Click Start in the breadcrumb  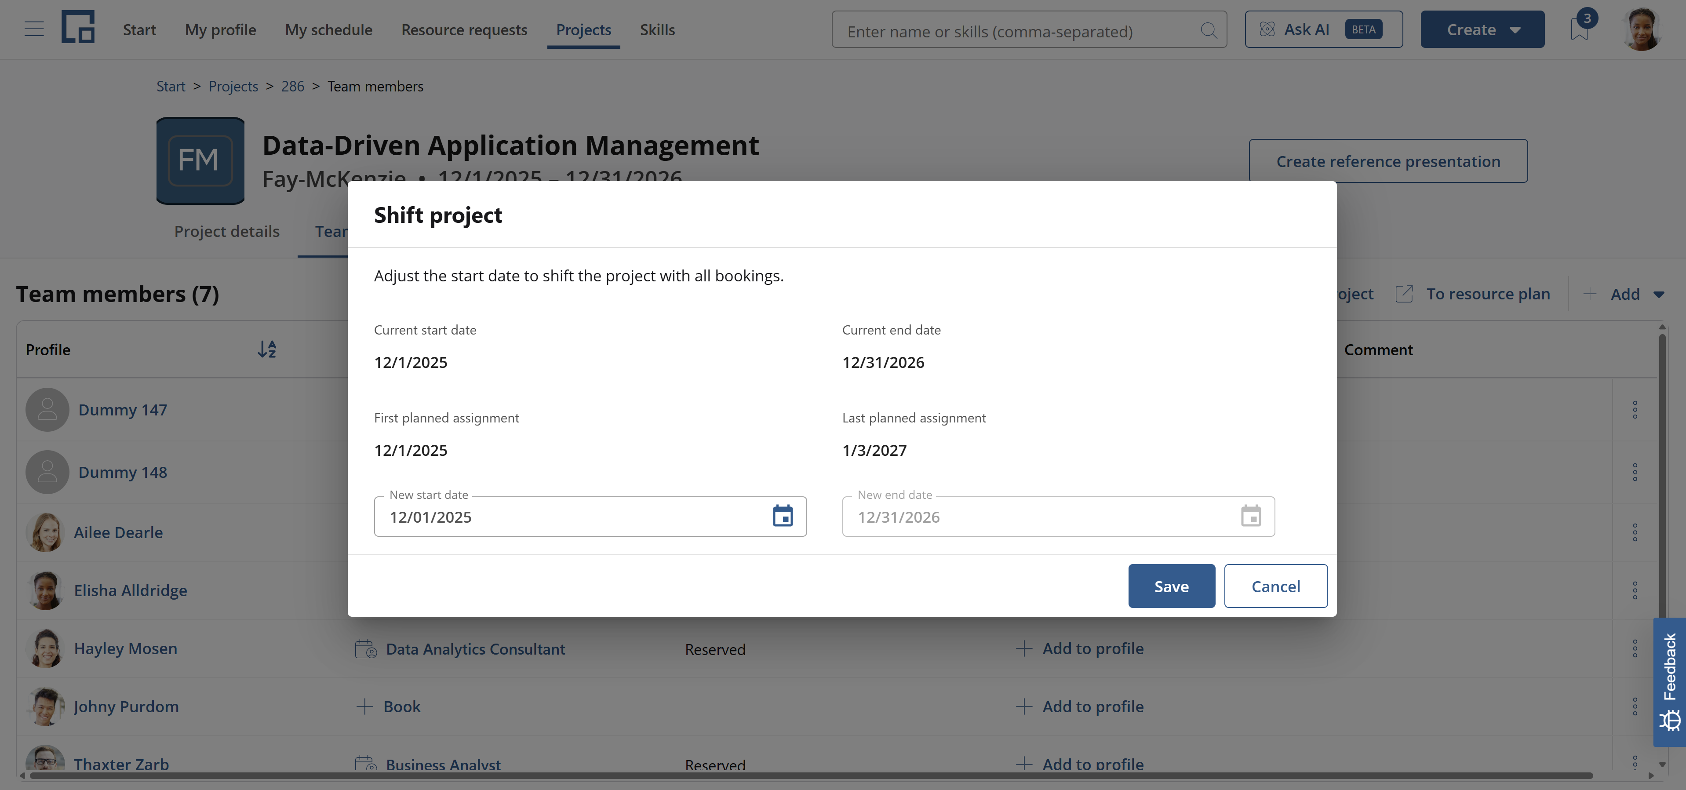click(x=171, y=87)
